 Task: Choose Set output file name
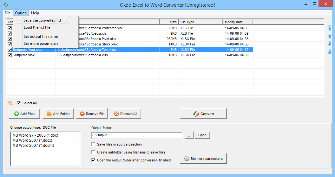click(41, 37)
